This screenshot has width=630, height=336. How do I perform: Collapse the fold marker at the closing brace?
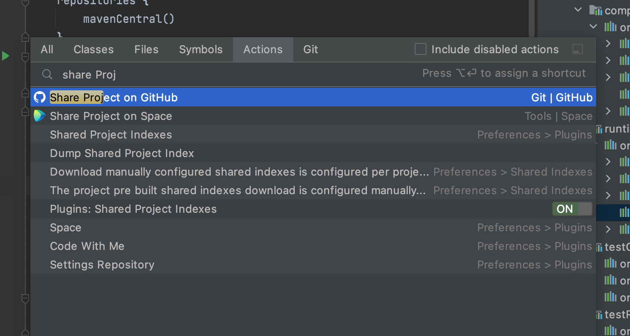pyautogui.click(x=25, y=37)
